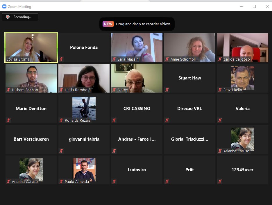The width and height of the screenshot is (272, 205).
Task: Click the Ludovica name text
Action: (137, 170)
